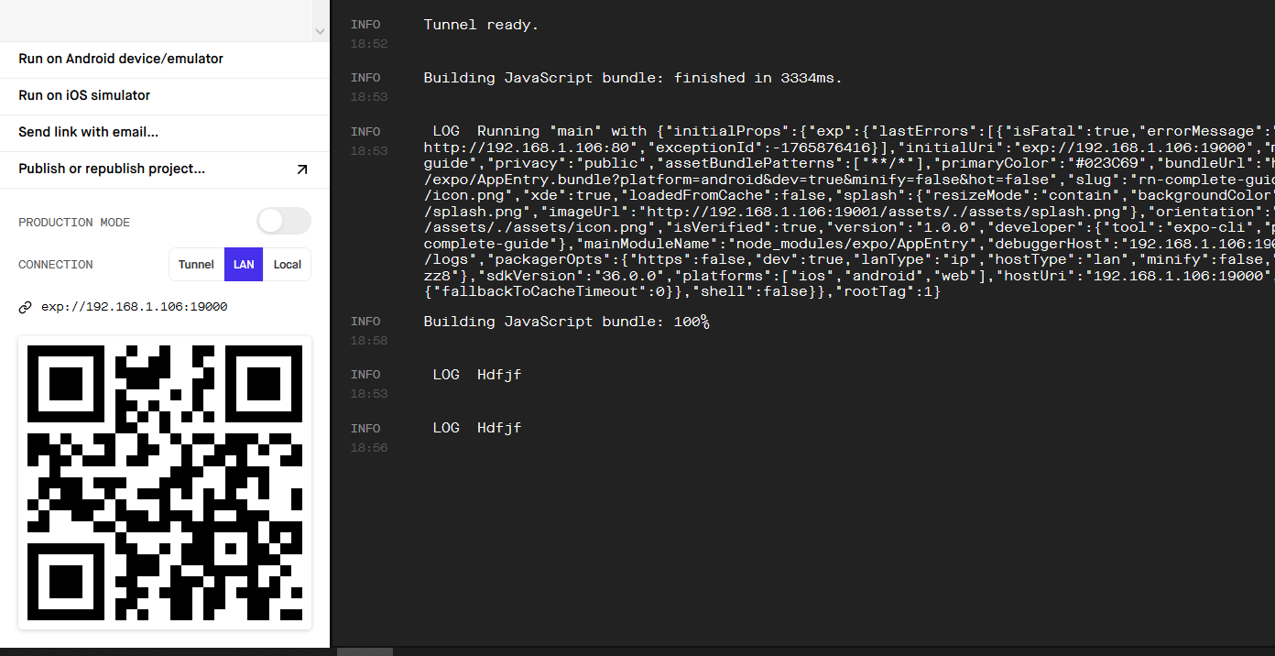Click the INFO label at 18:58

click(365, 322)
